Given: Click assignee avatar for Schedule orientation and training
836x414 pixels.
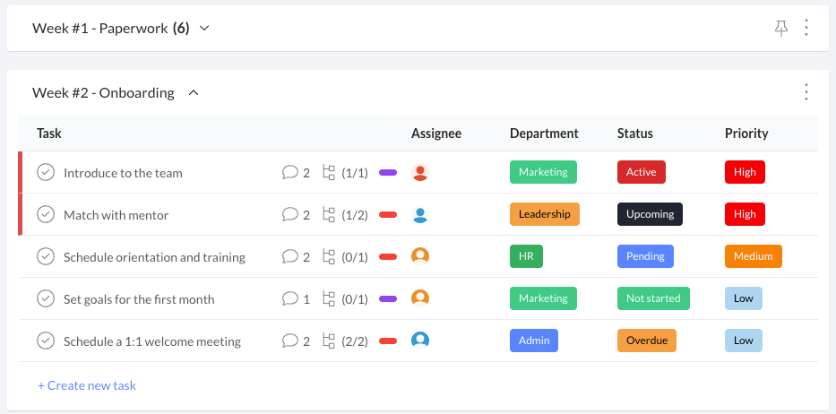Looking at the screenshot, I should pos(420,256).
